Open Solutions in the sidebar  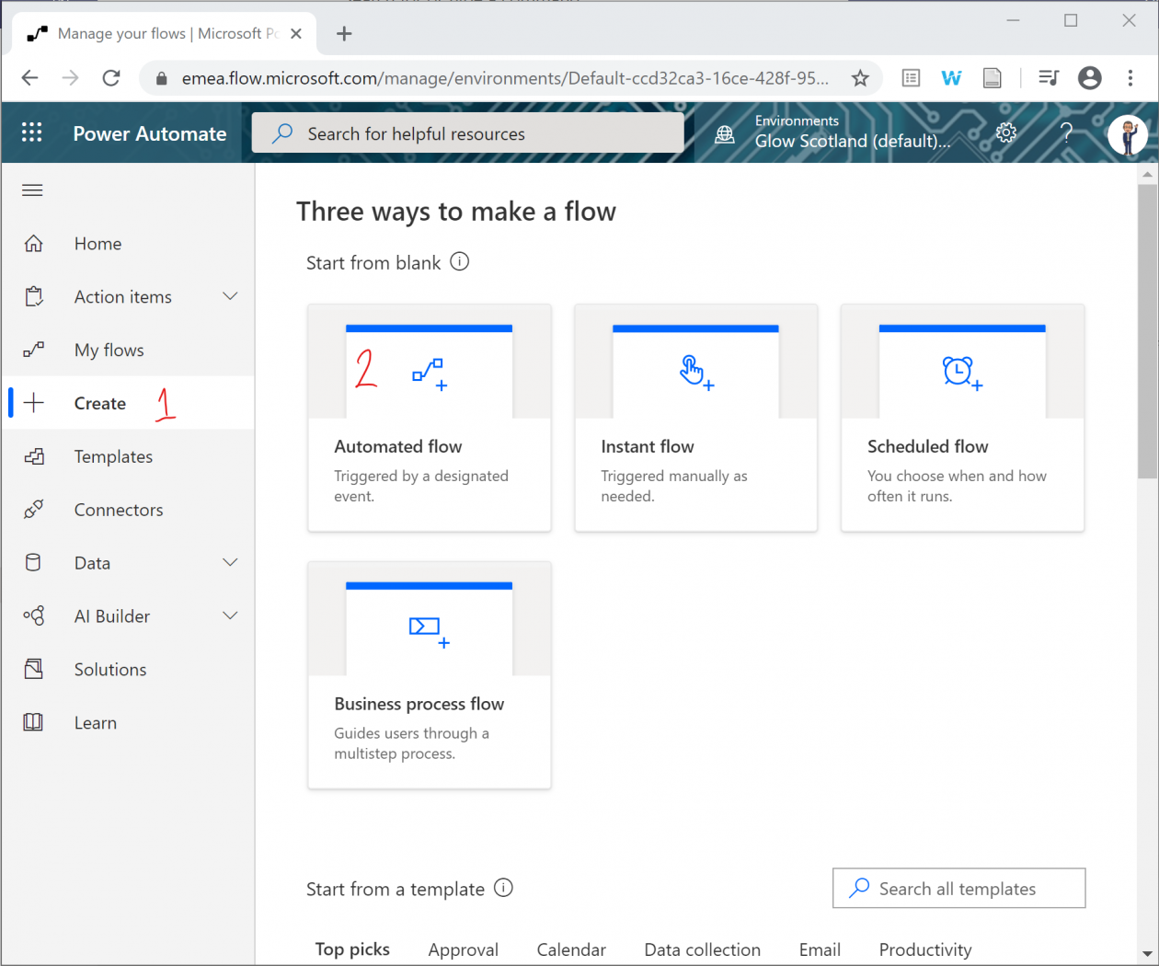click(x=129, y=670)
